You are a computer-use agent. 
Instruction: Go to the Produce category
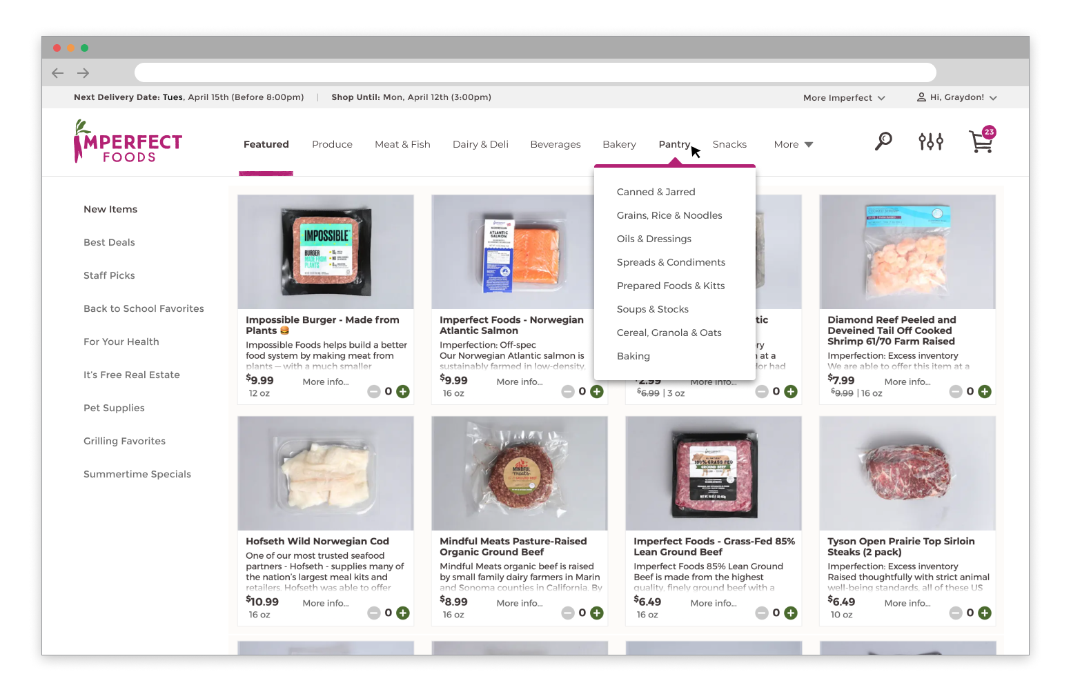pos(332,144)
